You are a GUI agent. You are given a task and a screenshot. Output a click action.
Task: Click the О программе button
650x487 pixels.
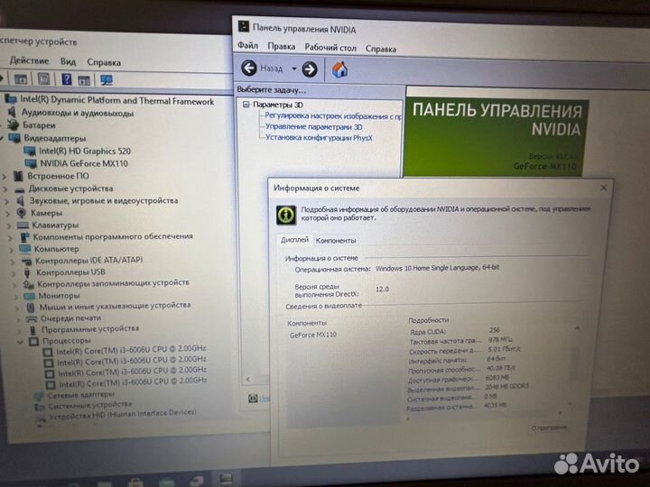click(x=547, y=427)
